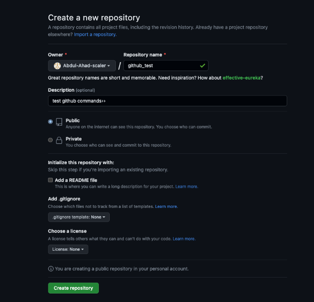Image resolution: width=314 pixels, height=302 pixels.
Task: Click into the Description text field
Action: (167, 101)
